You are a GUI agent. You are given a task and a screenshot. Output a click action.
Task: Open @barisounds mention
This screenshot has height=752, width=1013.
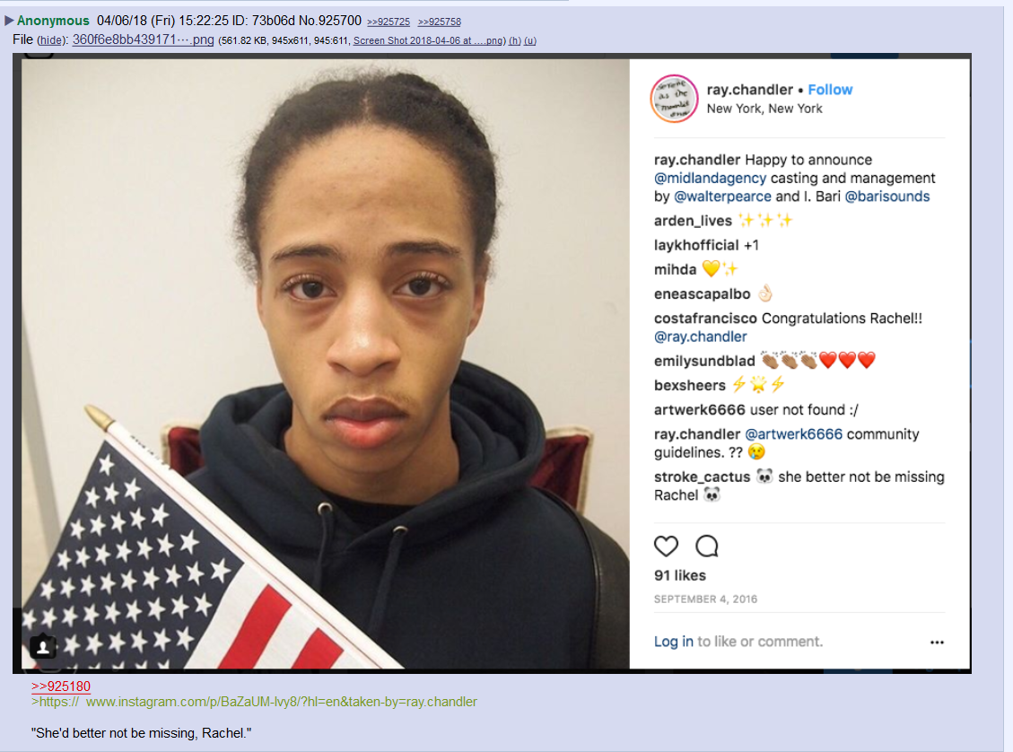click(x=887, y=197)
